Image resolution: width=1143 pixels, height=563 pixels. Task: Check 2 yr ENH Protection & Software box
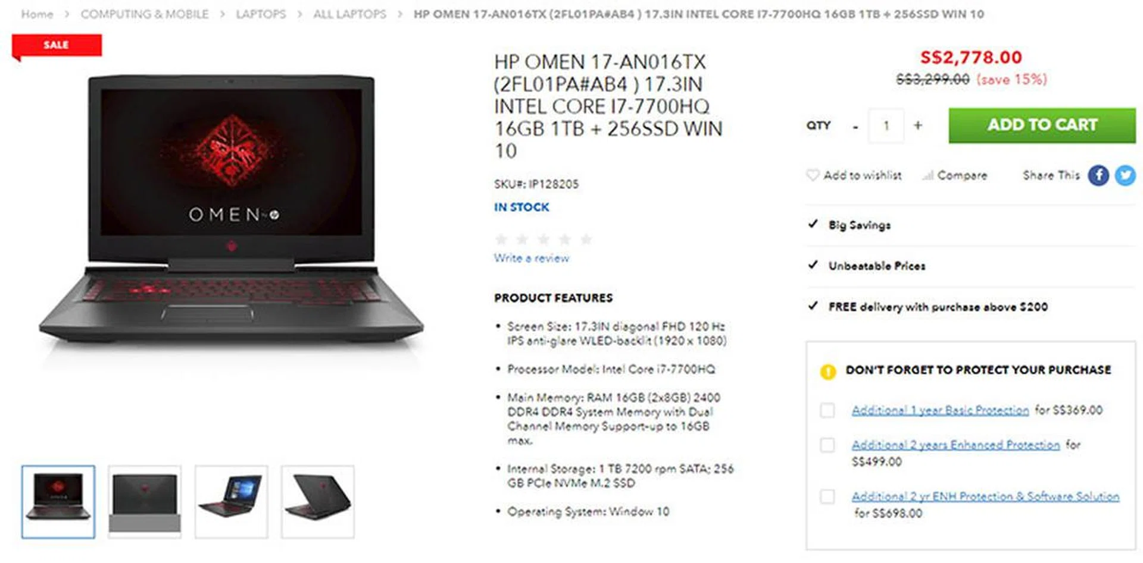[x=827, y=496]
